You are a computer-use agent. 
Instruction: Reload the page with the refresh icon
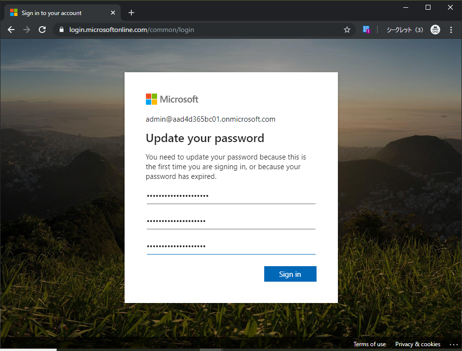click(42, 30)
